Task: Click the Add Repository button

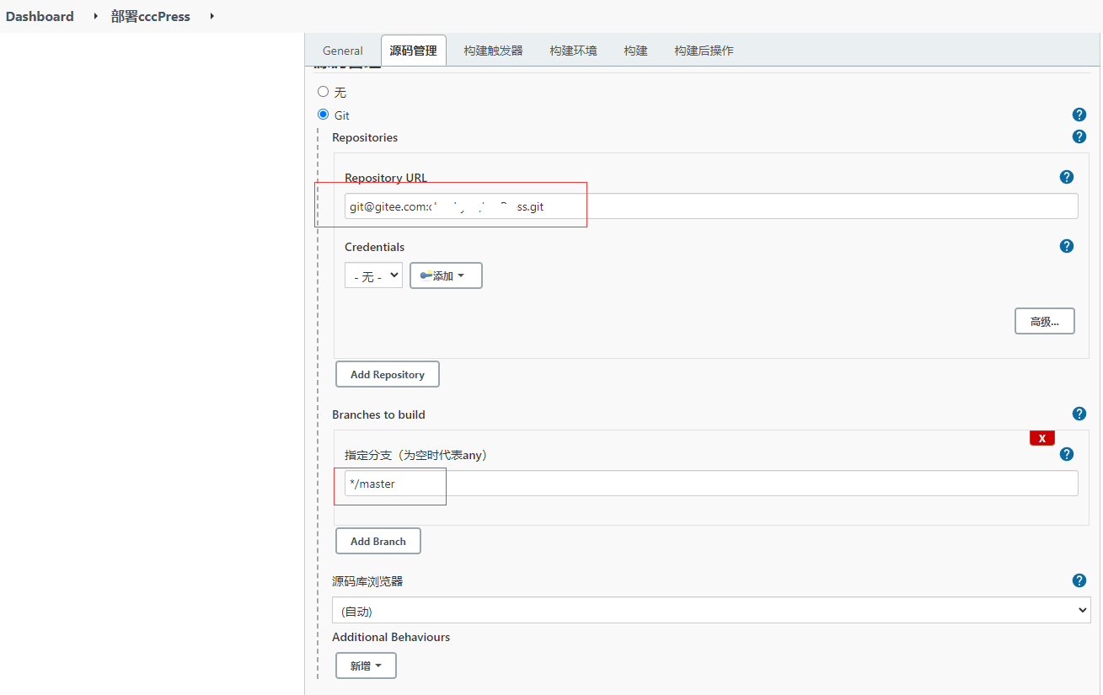Action: [387, 374]
